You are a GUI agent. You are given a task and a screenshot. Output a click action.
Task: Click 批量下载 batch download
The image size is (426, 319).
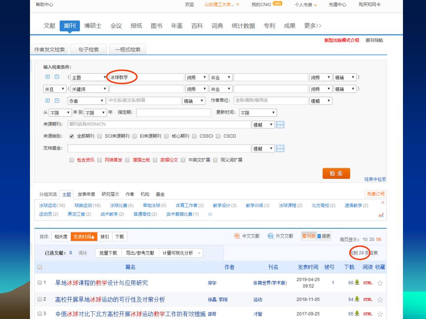108,253
